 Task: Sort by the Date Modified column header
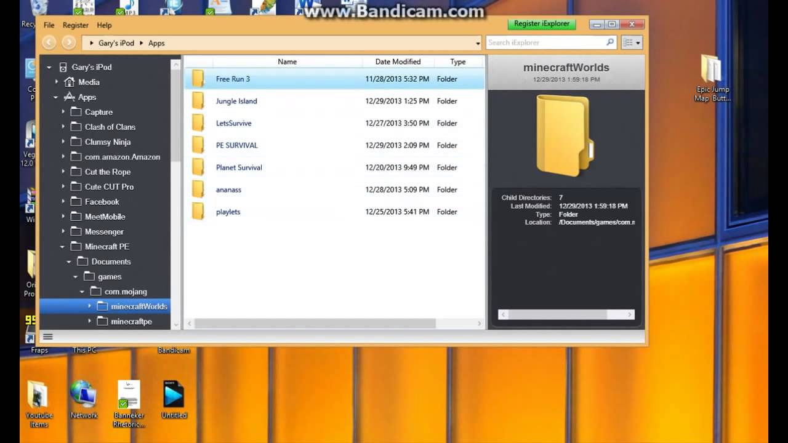point(398,62)
